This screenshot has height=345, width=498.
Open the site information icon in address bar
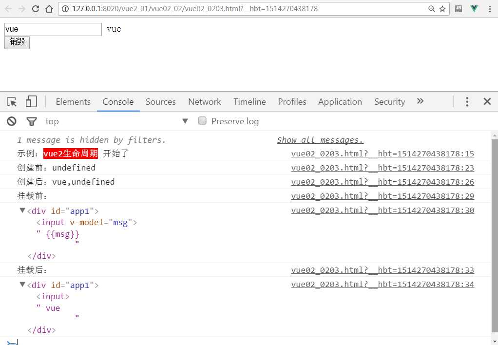coord(65,9)
